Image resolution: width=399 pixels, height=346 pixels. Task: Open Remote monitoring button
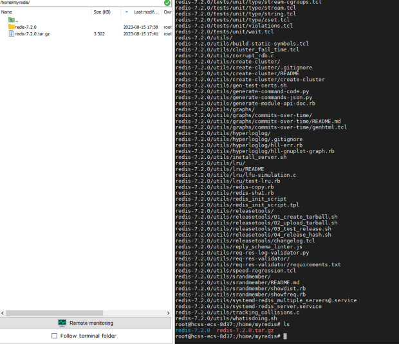point(86,323)
